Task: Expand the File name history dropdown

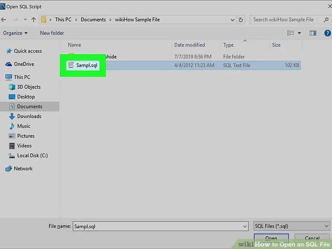Action: (x=244, y=226)
